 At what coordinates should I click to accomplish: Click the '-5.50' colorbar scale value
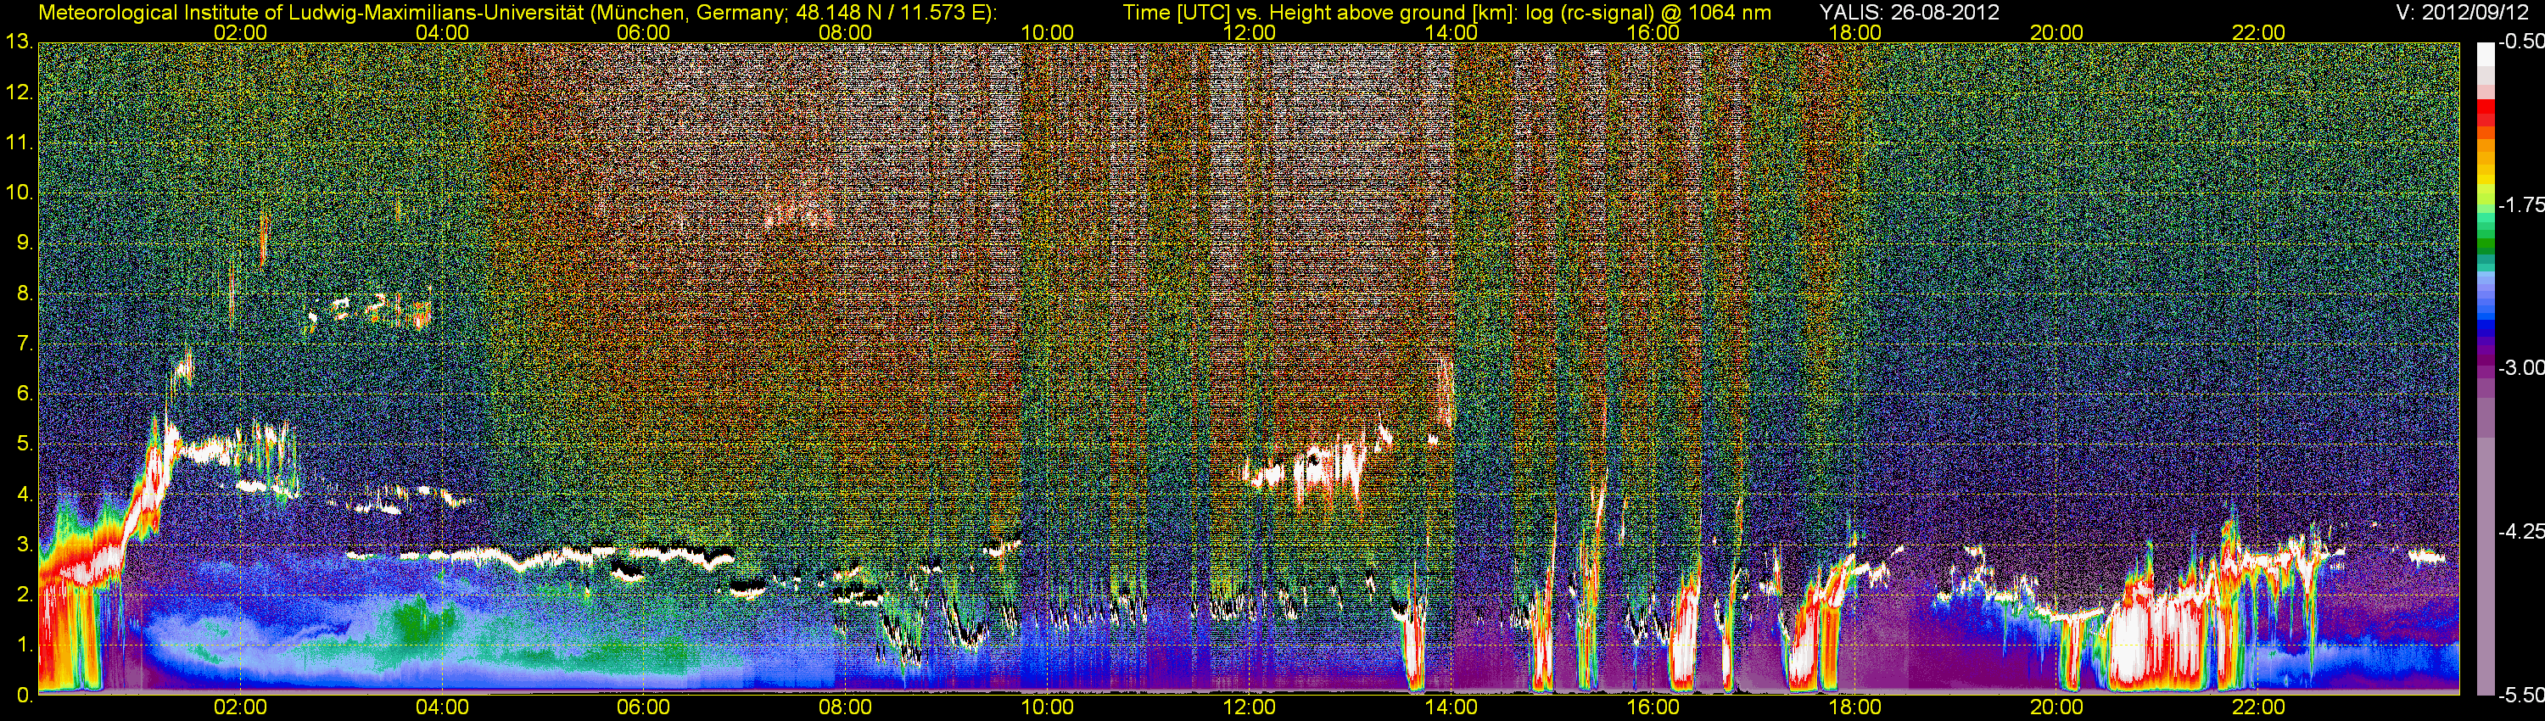2521,696
